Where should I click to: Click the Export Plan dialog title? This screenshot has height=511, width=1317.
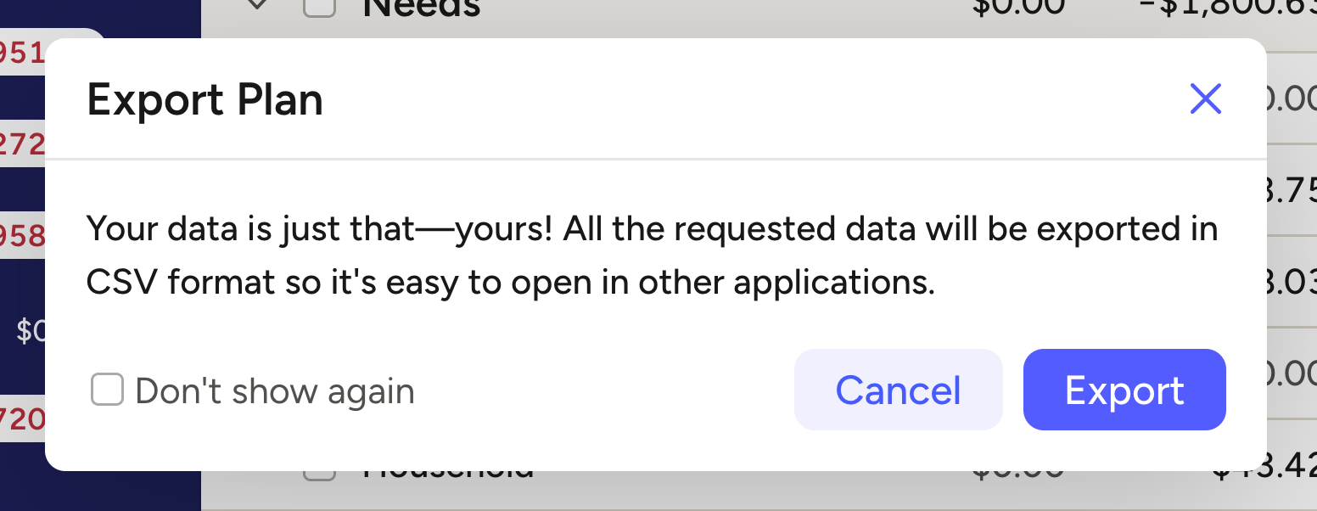pyautogui.click(x=205, y=100)
